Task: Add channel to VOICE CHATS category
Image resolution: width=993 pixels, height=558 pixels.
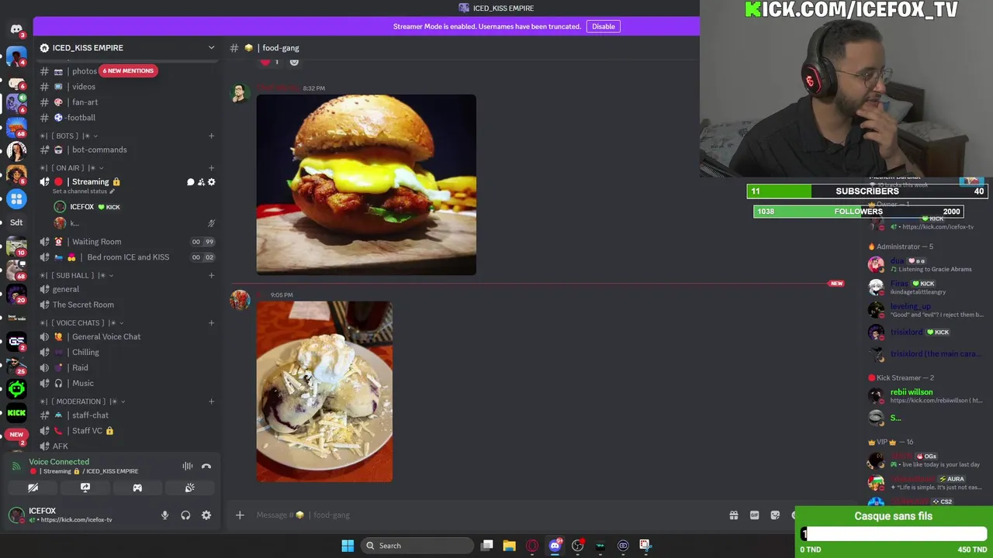Action: pos(211,323)
